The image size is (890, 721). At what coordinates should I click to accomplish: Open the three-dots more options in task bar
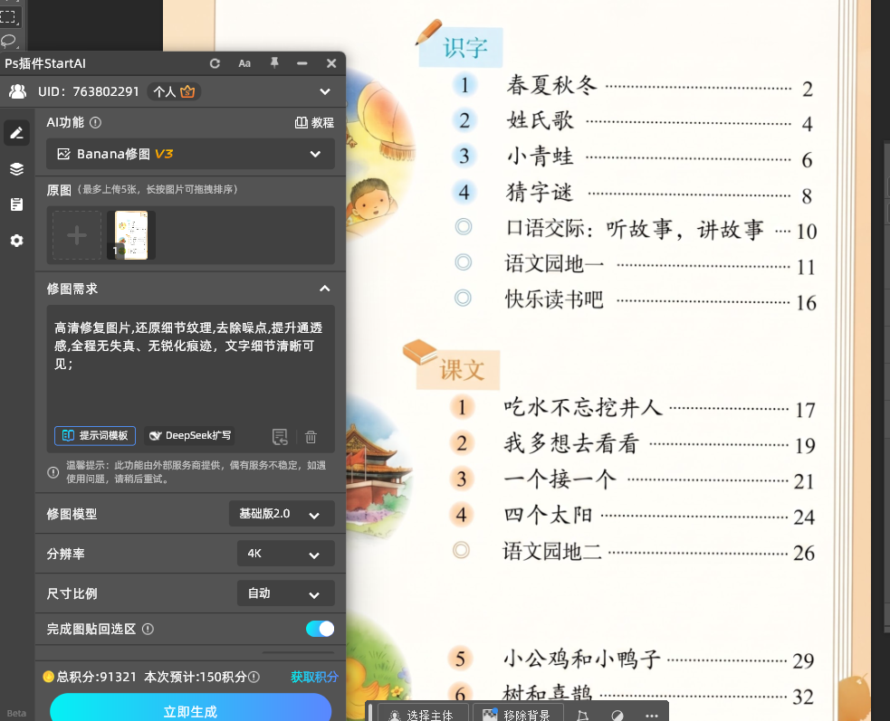pos(652,715)
